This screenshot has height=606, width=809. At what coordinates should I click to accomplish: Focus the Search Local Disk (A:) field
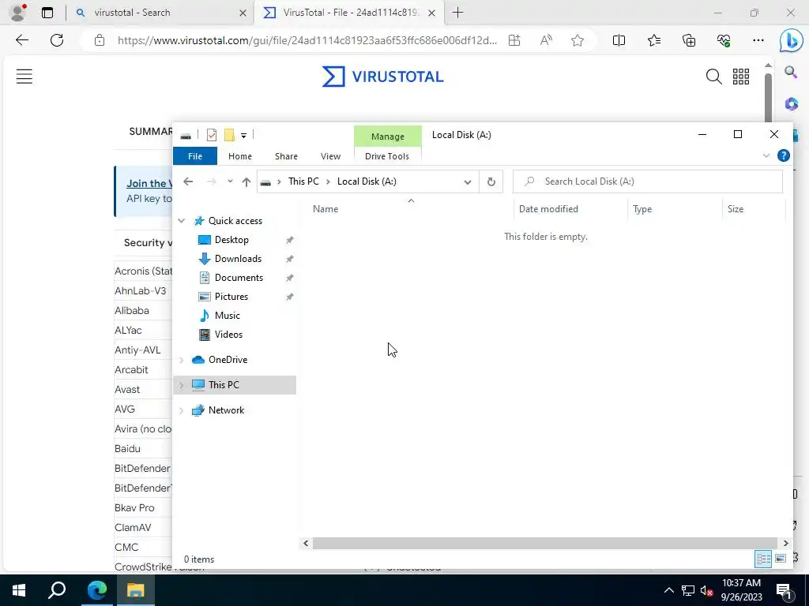(648, 181)
